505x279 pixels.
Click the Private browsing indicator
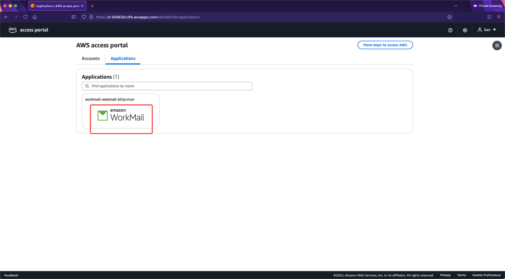(x=487, y=6)
